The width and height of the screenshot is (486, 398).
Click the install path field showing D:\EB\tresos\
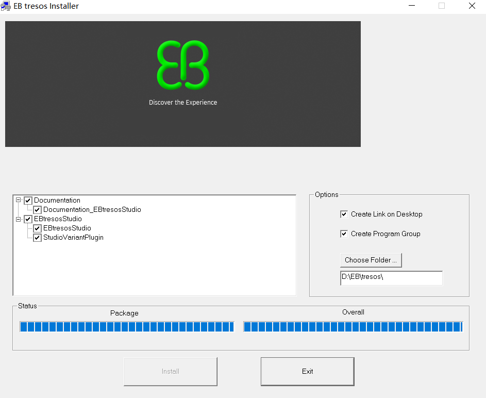point(391,278)
